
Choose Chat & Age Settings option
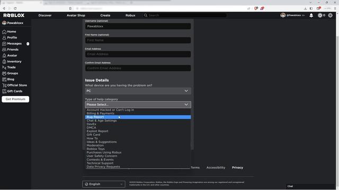(x=138, y=121)
